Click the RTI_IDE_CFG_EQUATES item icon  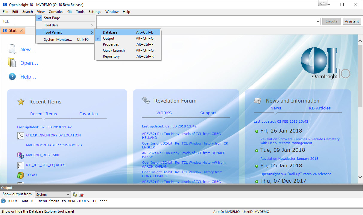(x=20, y=165)
